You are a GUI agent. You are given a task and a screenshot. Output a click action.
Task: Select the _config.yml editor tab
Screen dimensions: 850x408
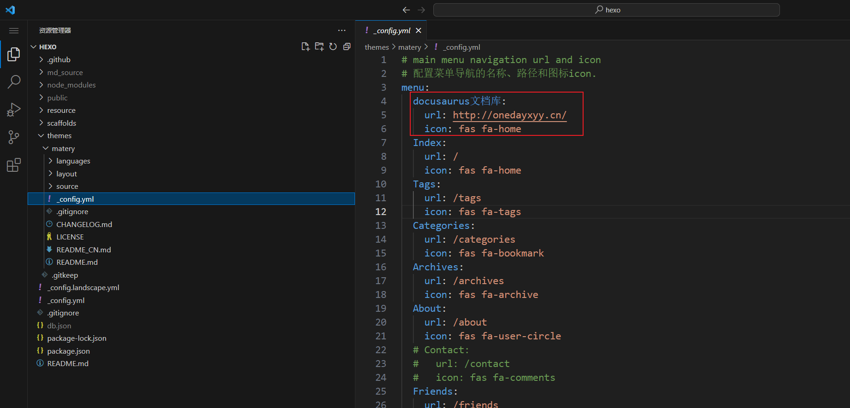(x=391, y=30)
